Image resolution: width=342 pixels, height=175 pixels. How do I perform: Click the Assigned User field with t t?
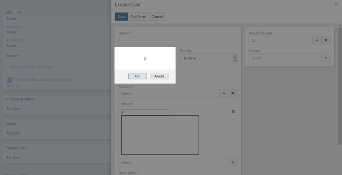280,40
